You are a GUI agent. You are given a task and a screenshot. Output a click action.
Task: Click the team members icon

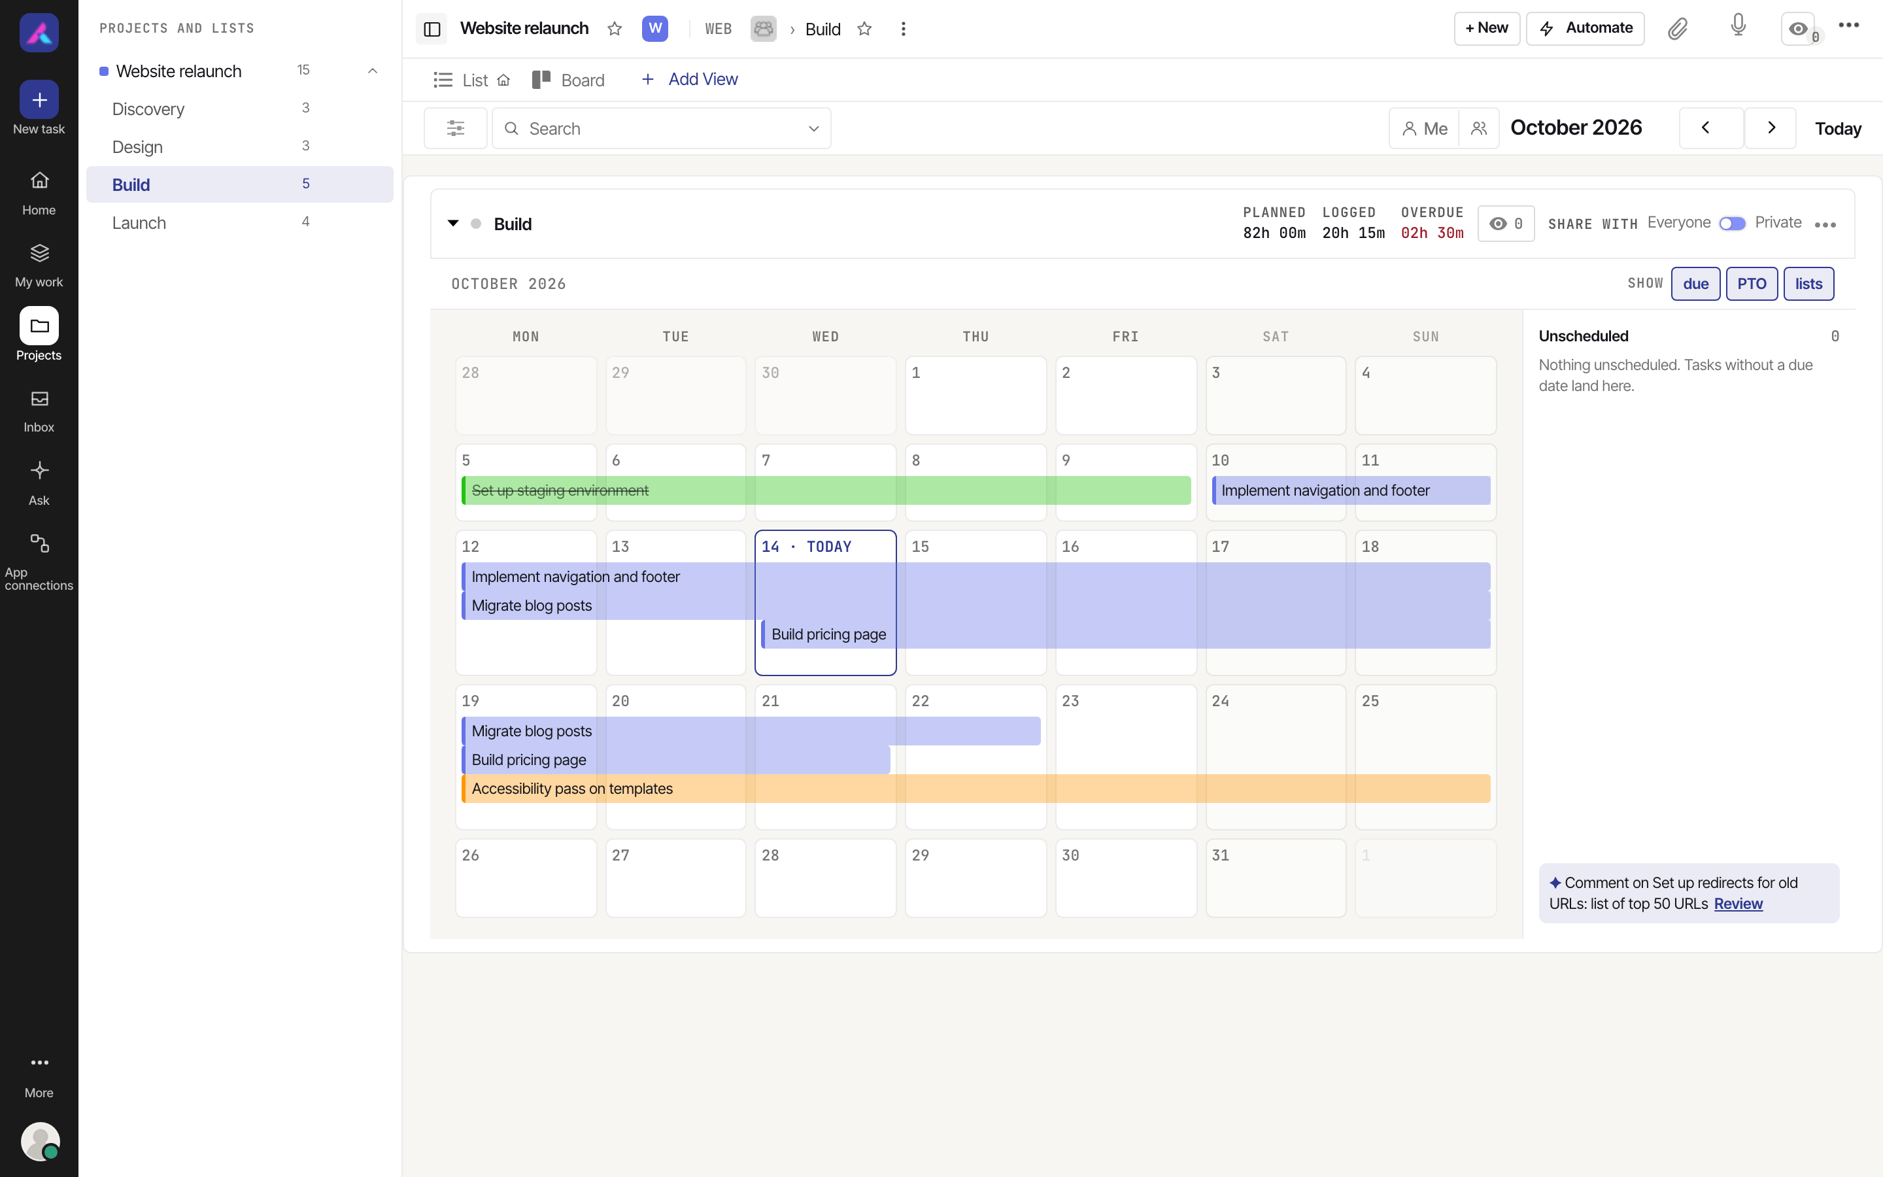(1479, 128)
